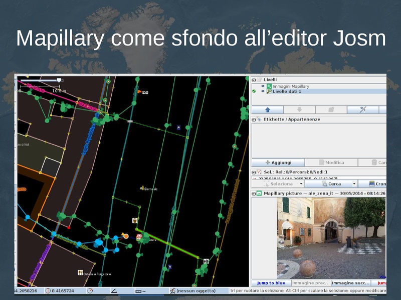The height and width of the screenshot is (300, 401).
Task: Collapse the Etichette / Appartenenze panel
Action: (x=254, y=119)
